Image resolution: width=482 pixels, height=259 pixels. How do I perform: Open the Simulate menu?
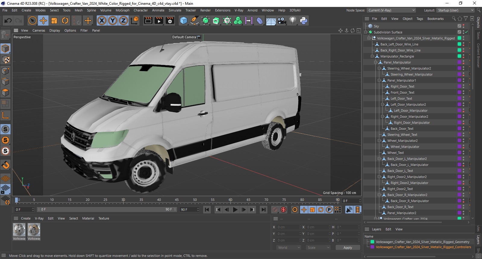tap(175, 10)
